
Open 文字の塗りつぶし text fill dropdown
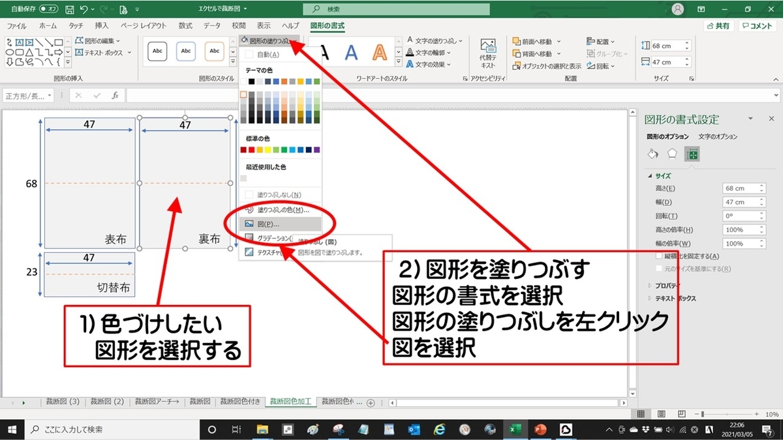point(435,41)
